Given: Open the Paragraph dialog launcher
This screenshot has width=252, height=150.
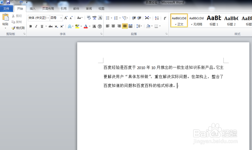Looking at the screenshot, I should (x=166, y=34).
